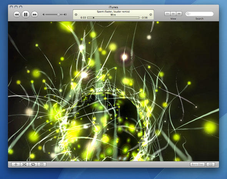
Task: Click the high volume speaker icon
Action: [x=65, y=15]
